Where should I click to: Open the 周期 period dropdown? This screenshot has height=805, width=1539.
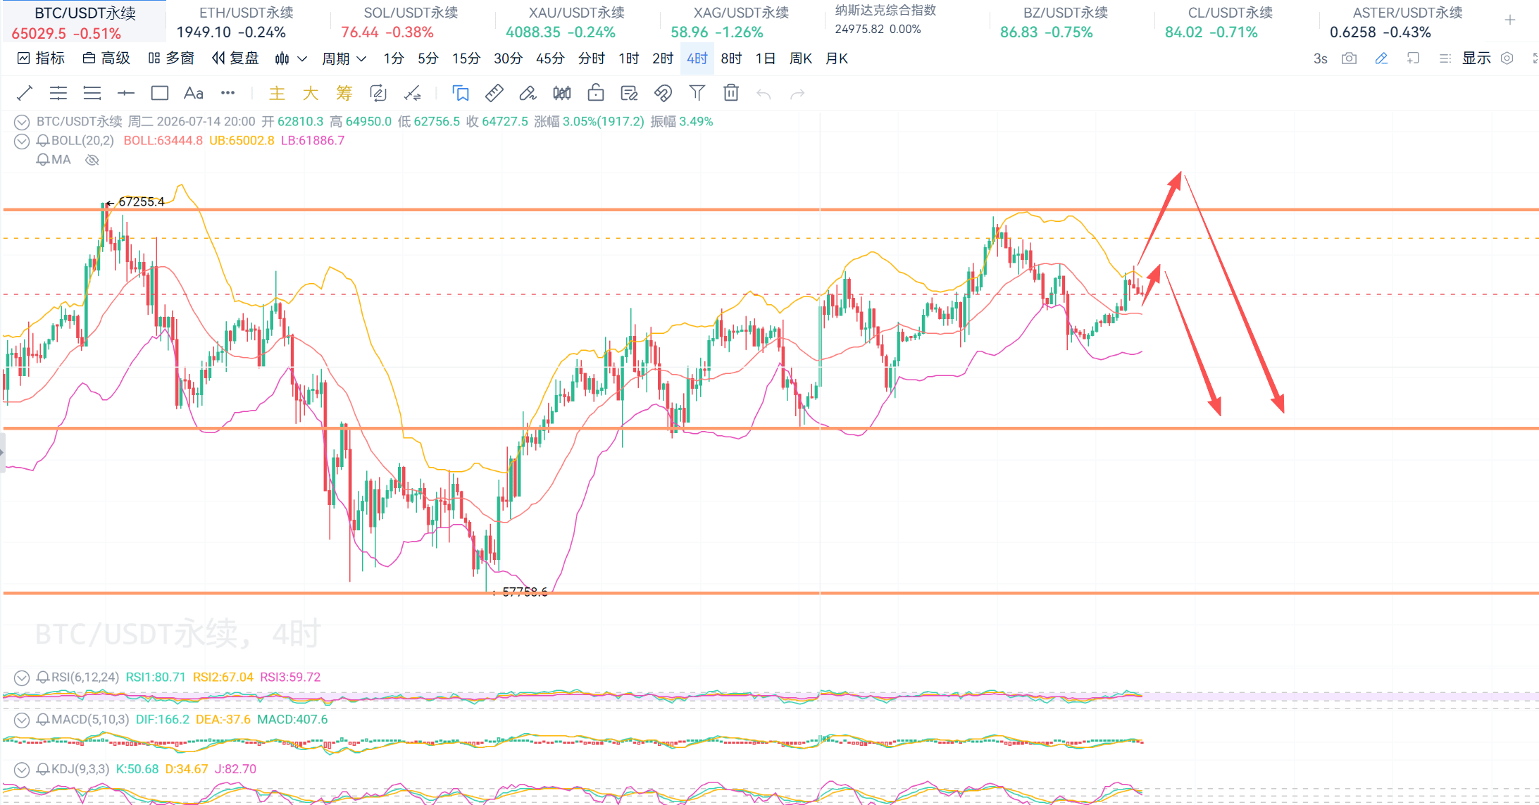(344, 58)
